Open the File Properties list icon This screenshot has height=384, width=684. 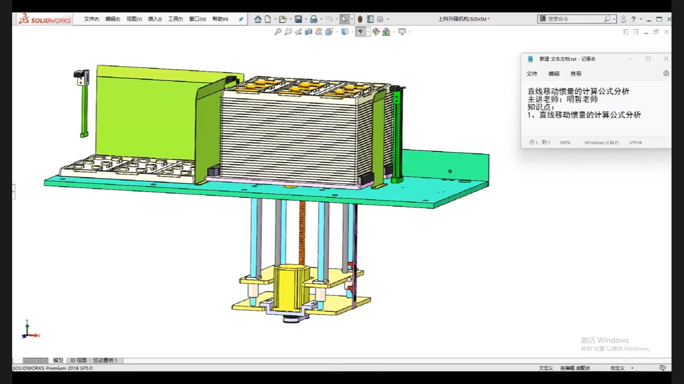[x=370, y=19]
